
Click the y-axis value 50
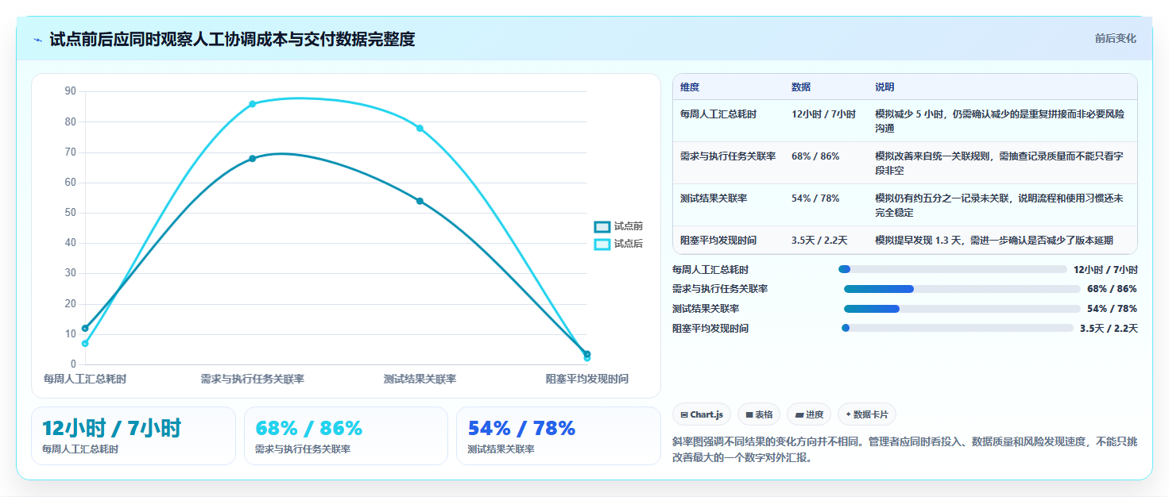click(70, 213)
